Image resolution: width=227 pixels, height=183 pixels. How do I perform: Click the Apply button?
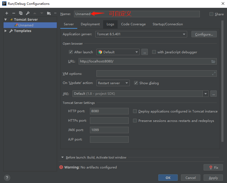click(213, 178)
